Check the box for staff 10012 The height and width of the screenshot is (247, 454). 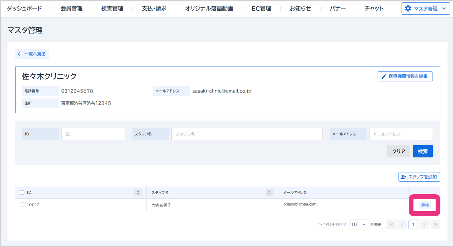coord(22,205)
